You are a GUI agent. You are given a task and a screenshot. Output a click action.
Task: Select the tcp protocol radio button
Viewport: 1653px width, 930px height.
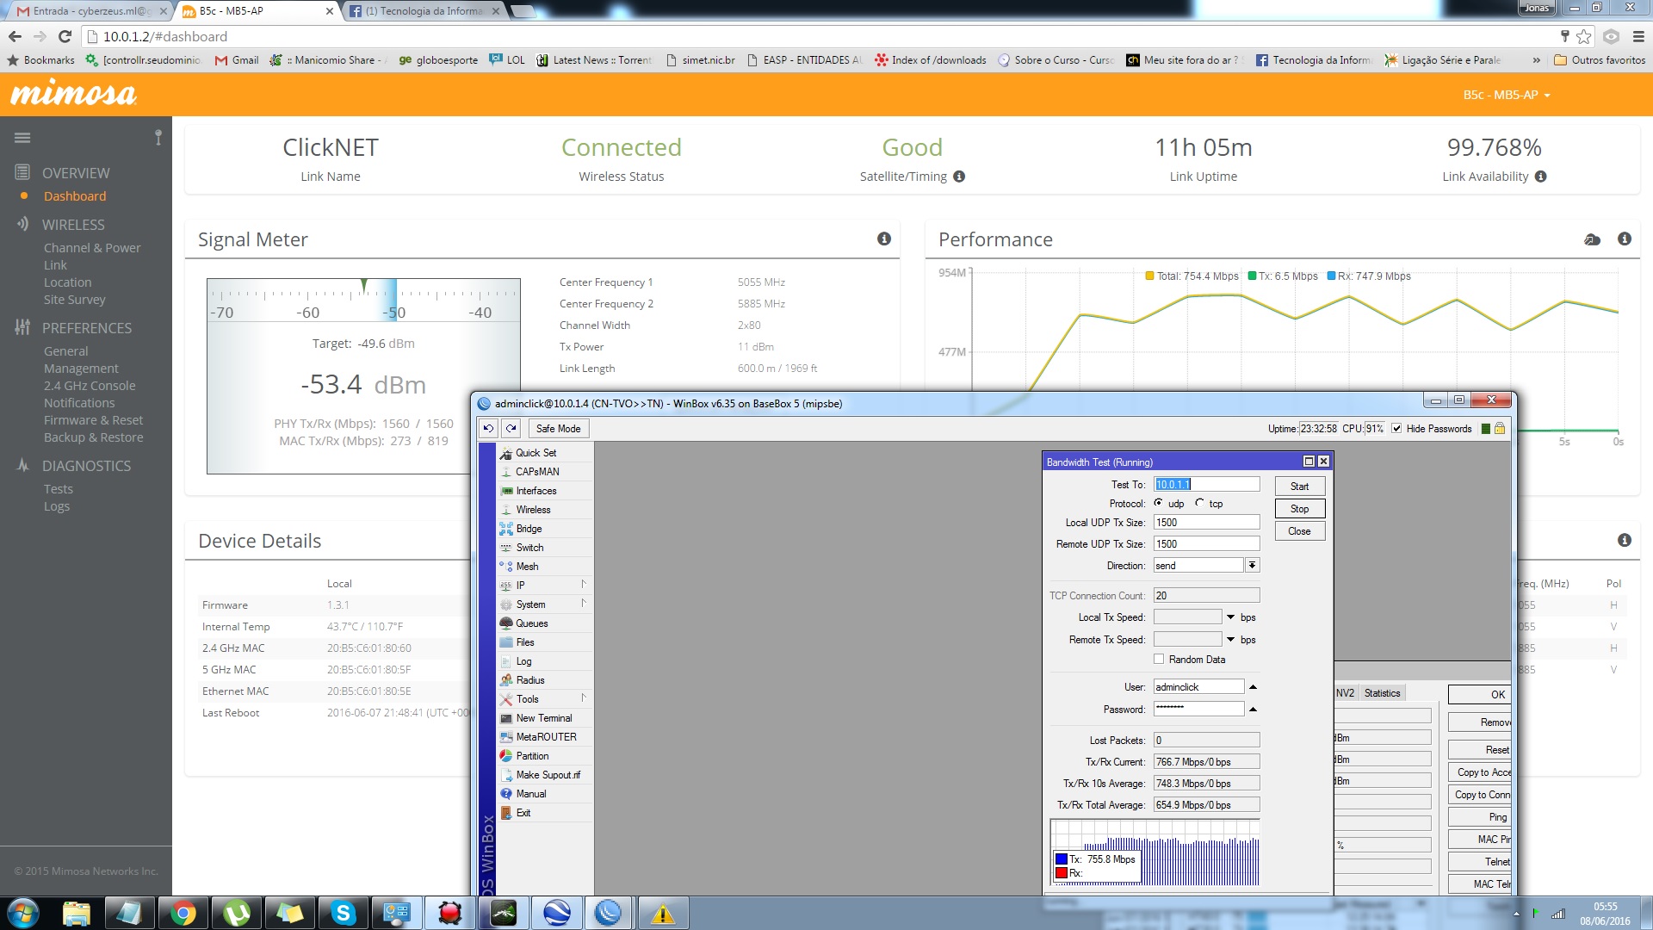tap(1199, 503)
